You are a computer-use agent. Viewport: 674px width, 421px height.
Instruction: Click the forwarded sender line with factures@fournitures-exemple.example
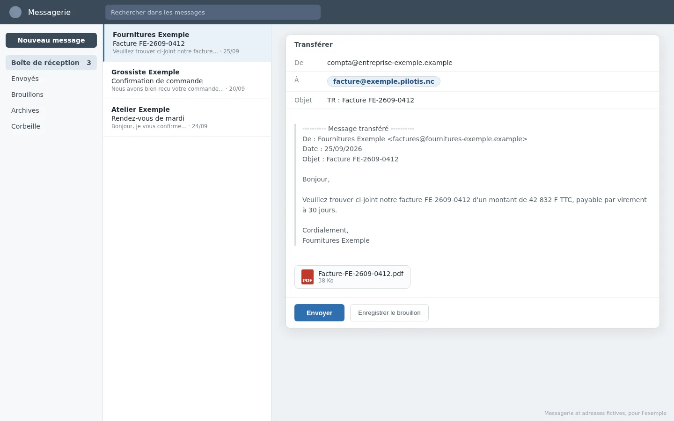click(x=415, y=139)
